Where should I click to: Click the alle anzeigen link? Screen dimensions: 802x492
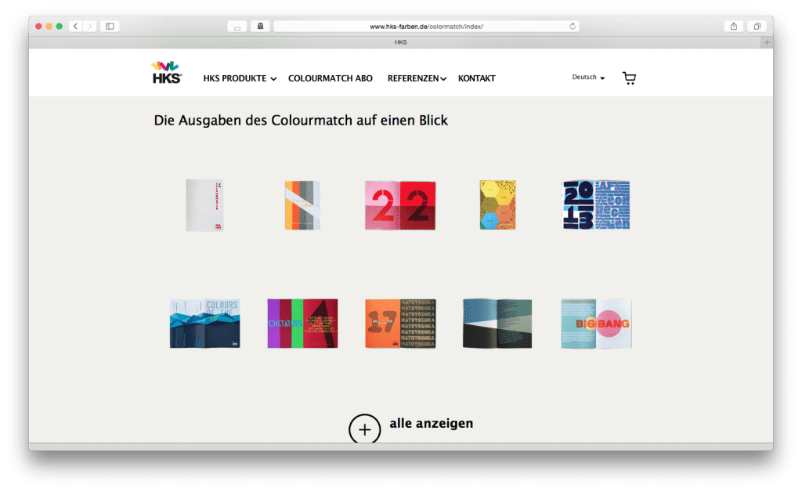[431, 423]
